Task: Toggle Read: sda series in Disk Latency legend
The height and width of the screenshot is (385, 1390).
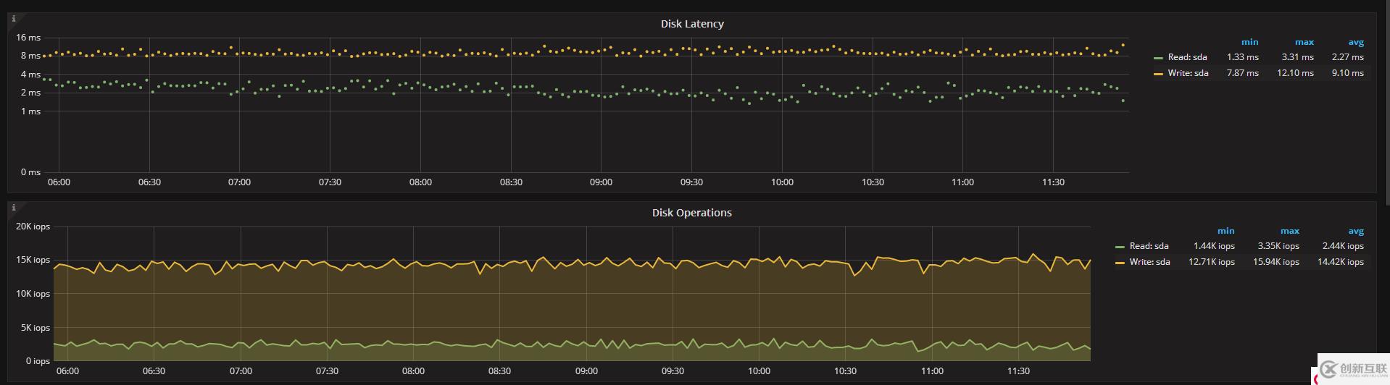Action: coord(1187,57)
